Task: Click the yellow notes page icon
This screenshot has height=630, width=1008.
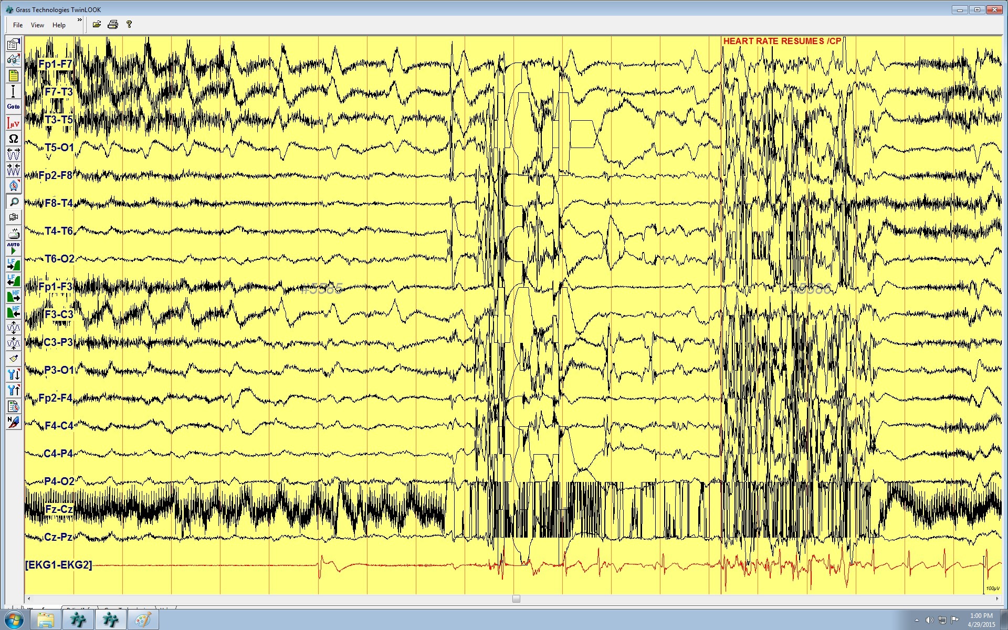Action: coord(13,76)
